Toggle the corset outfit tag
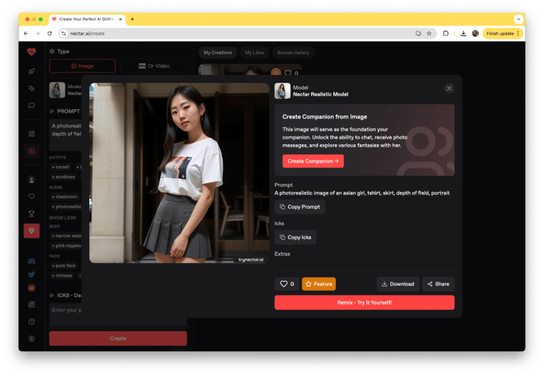Image resolution: width=545 pixels, height=377 pixels. (x=60, y=166)
